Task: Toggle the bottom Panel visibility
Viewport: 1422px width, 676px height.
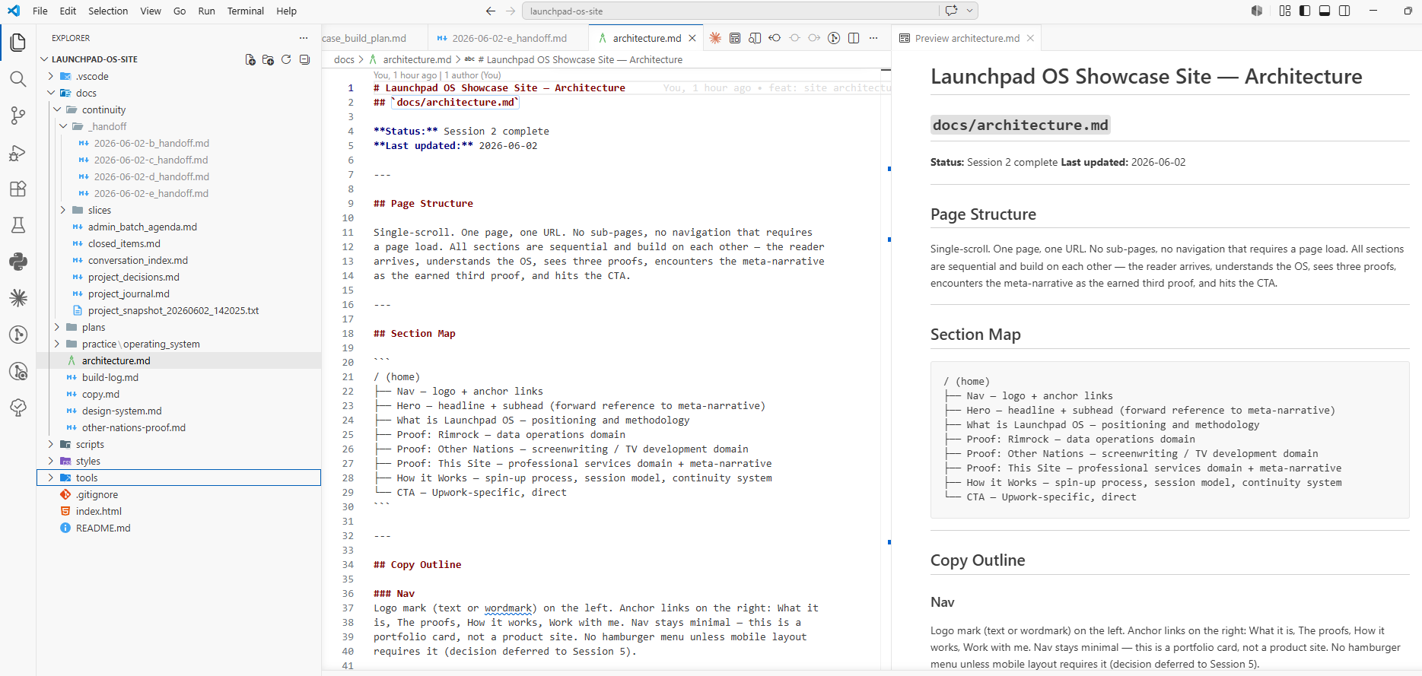Action: [x=1325, y=11]
